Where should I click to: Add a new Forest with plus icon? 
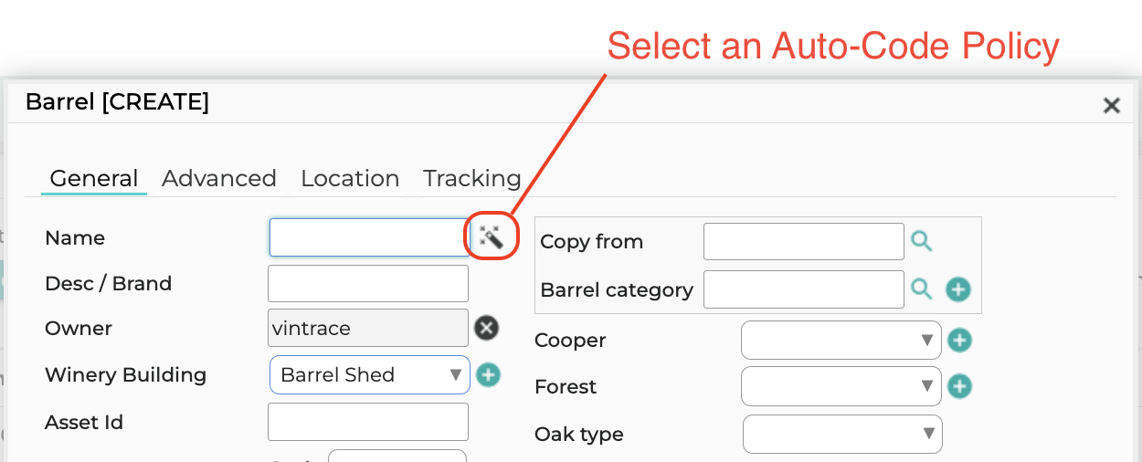[959, 386]
